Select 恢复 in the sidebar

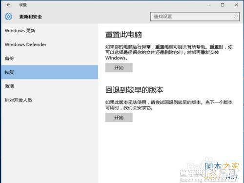(49, 72)
